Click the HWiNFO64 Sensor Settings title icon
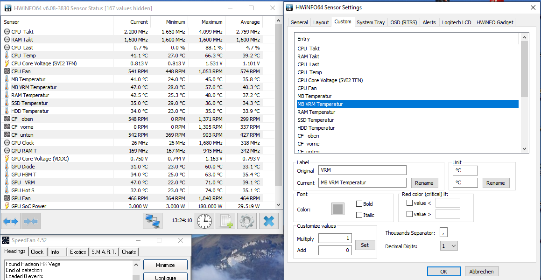Screen dimensions: 541x280 (x=289, y=7)
